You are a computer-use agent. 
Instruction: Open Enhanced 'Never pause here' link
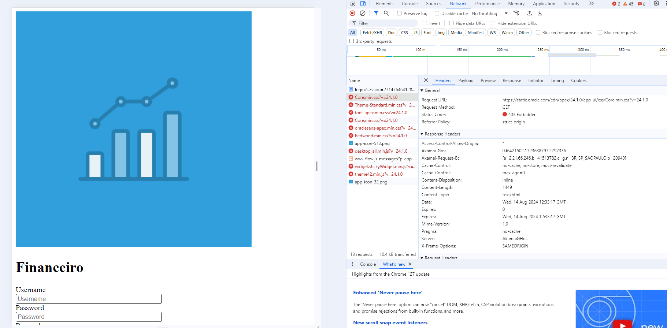tap(388, 293)
